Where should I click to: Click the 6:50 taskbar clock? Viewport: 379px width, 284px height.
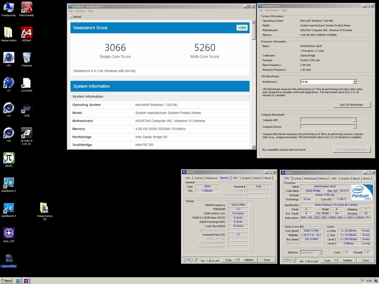pos(369,281)
